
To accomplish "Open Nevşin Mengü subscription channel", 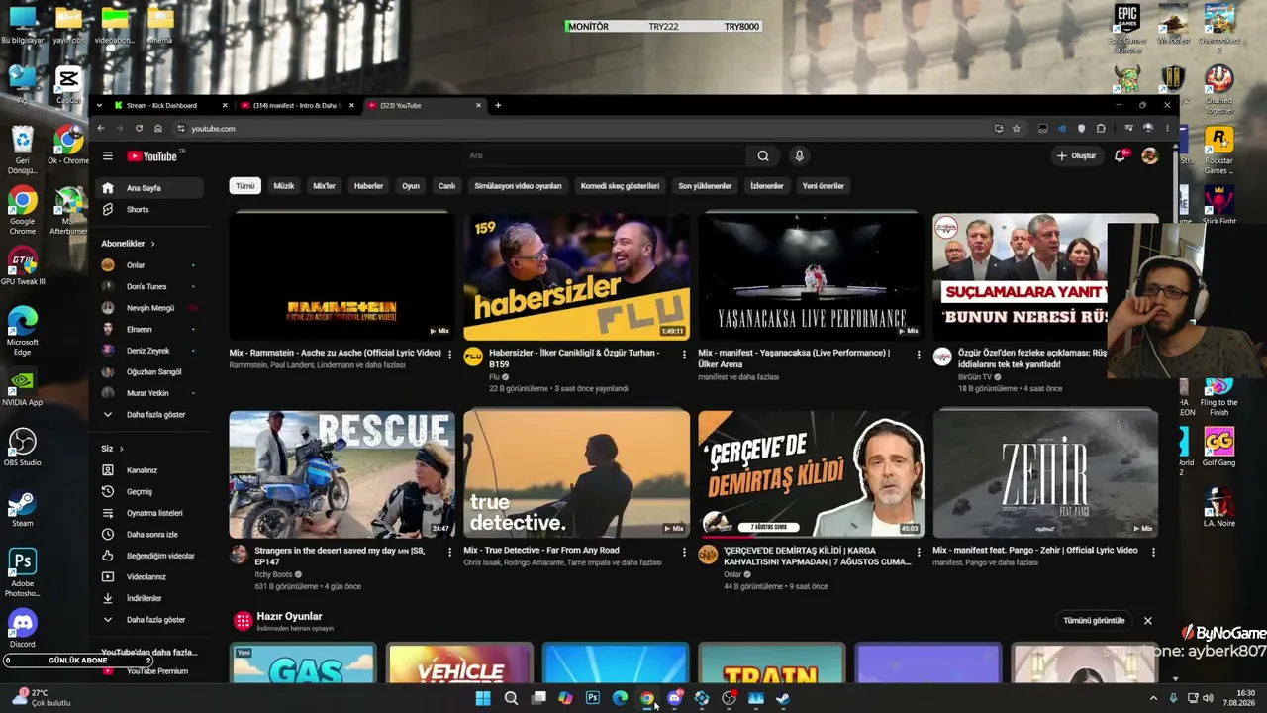I will click(x=150, y=308).
